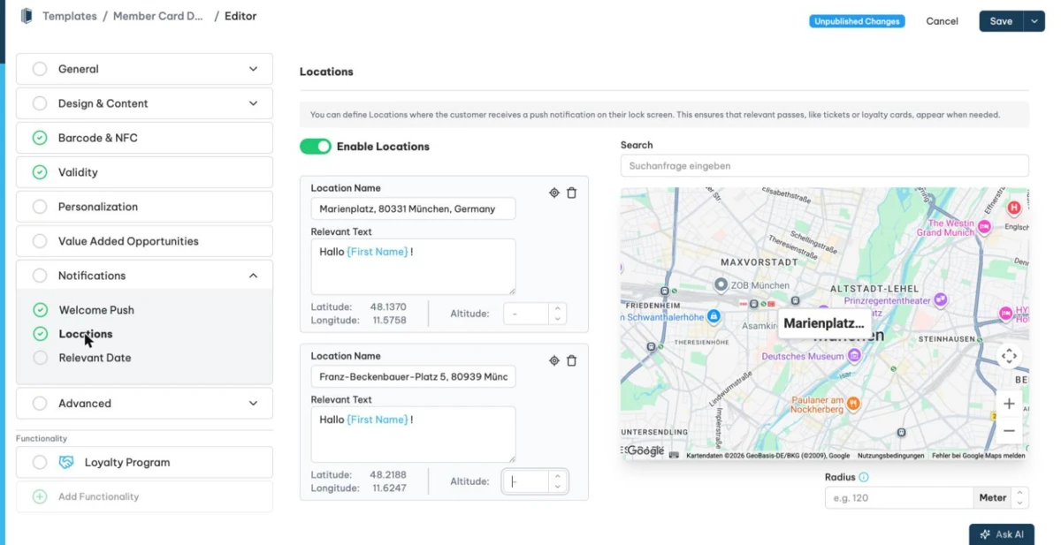Screen dimensions: 1061x545
Task: Click Add Functionality
Action: [144, 496]
